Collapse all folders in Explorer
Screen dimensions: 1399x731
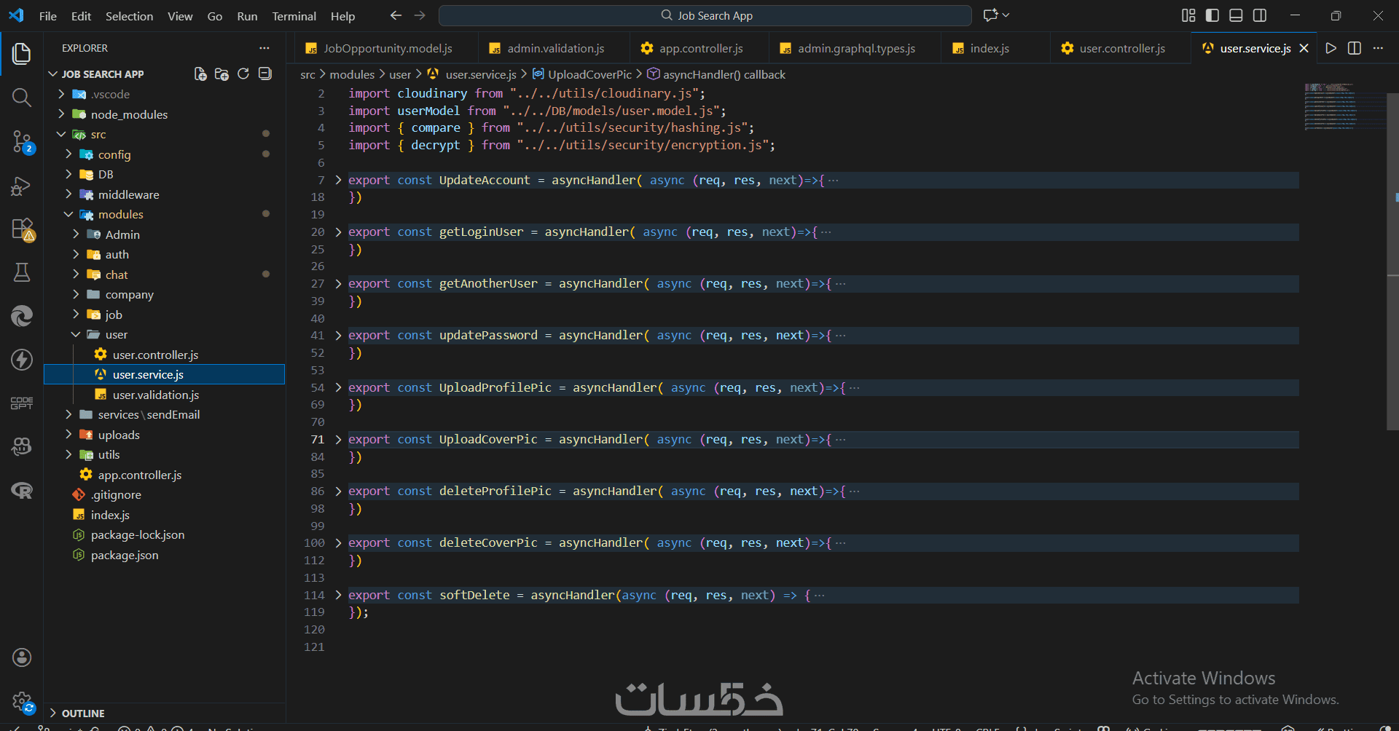(265, 74)
